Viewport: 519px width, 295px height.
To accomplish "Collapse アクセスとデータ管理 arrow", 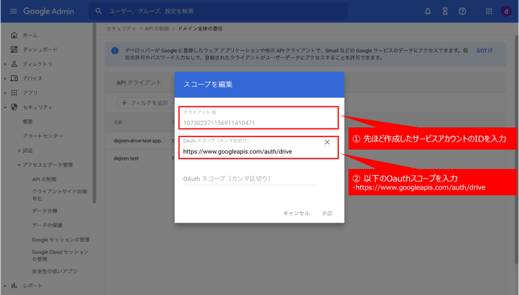I will pyautogui.click(x=19, y=165).
